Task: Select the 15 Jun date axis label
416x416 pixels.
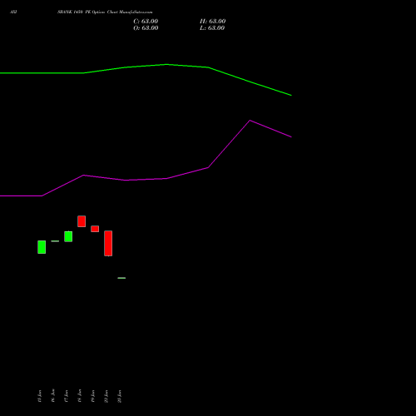Action: tap(39, 396)
